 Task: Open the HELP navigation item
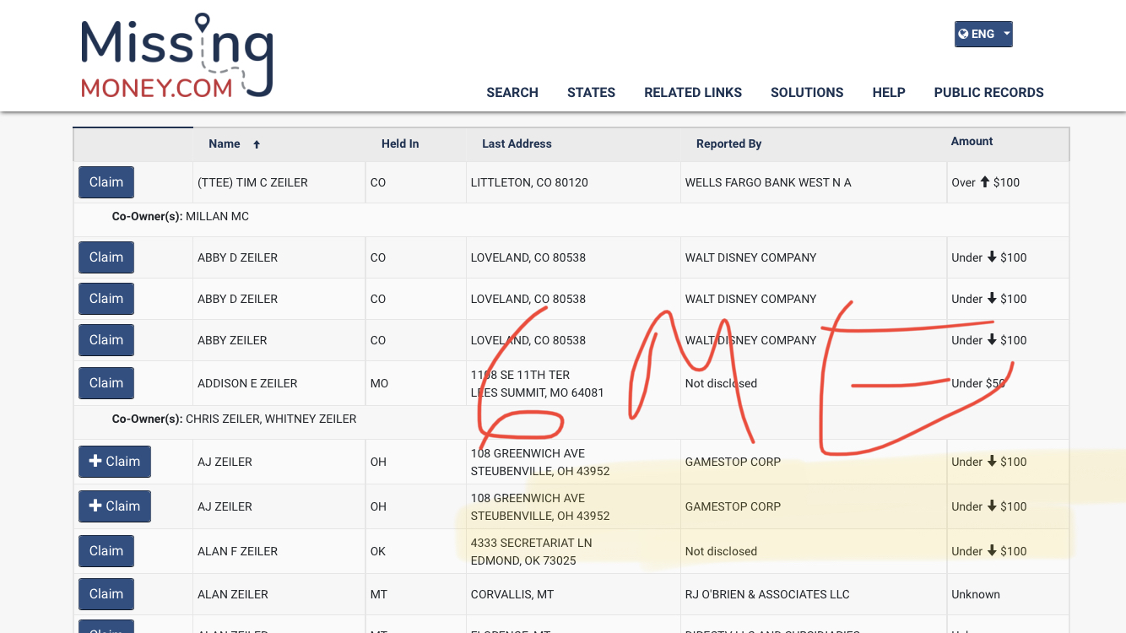tap(889, 93)
